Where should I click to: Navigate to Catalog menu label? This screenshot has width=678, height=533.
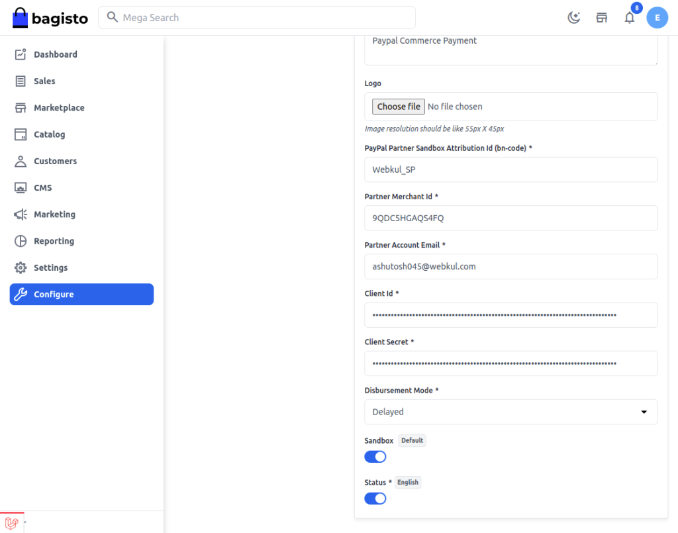tap(50, 134)
